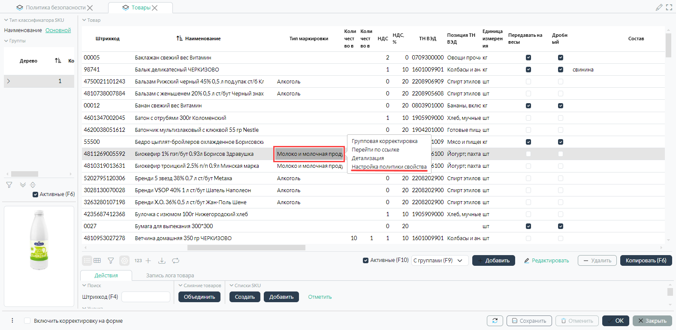Click the refresh loop icon in grid toolbar
Image resolution: width=676 pixels, height=330 pixels.
pos(176,260)
